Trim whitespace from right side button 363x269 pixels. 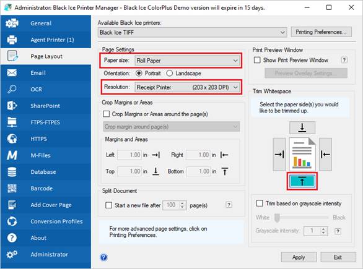(325, 155)
